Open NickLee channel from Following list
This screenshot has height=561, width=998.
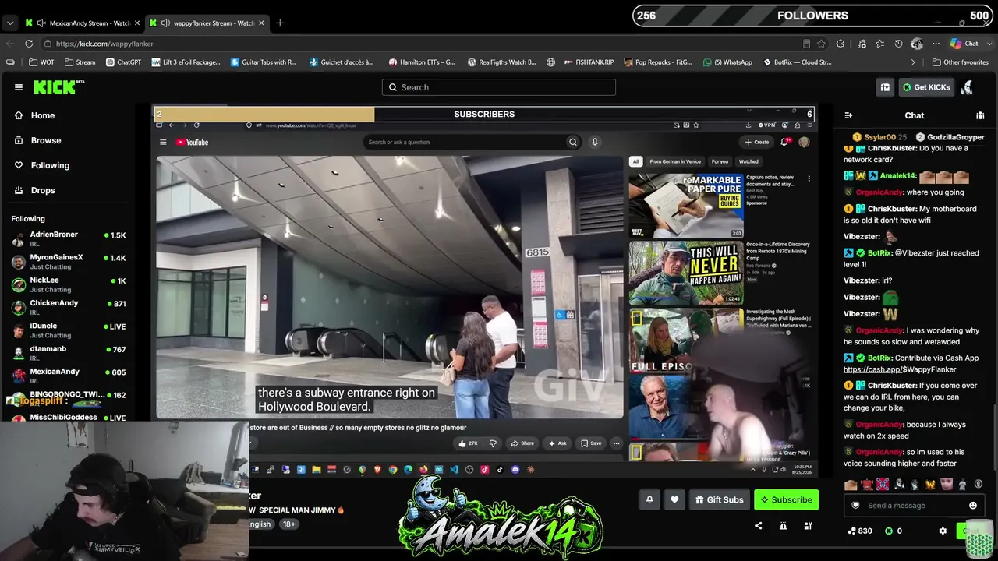click(69, 284)
